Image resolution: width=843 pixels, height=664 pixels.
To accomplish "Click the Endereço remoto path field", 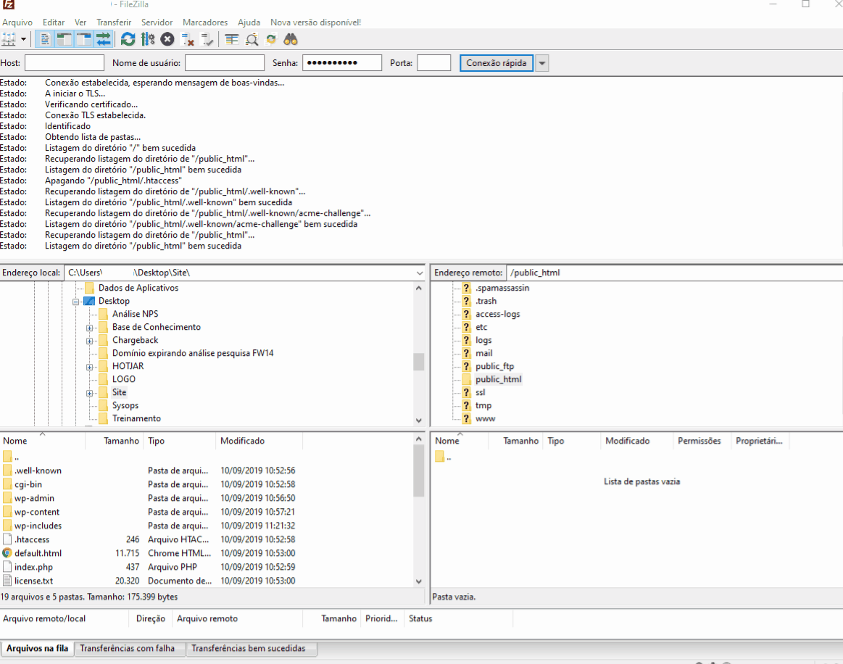I will (674, 273).
